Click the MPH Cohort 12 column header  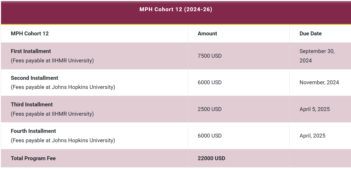click(x=30, y=34)
